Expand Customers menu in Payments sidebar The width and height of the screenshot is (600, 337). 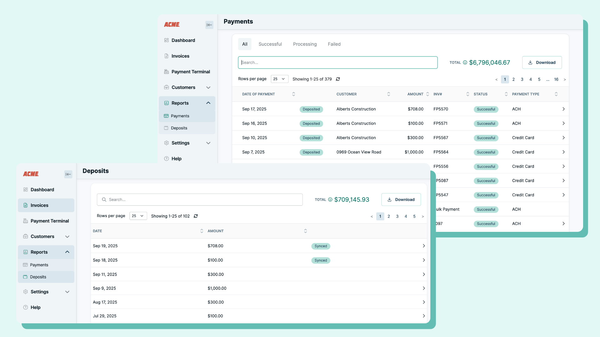point(208,87)
